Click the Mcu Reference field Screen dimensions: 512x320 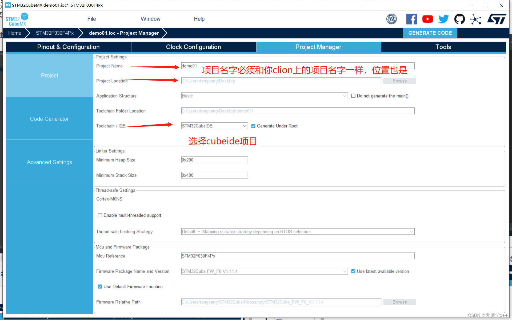298,256
